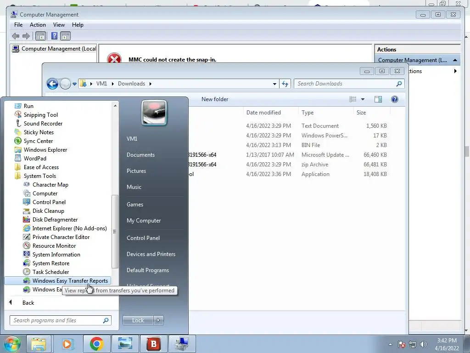Open the Run dialog entry
The width and height of the screenshot is (470, 353).
point(28,106)
